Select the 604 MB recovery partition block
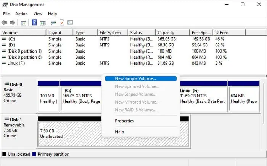The image size is (267, 166). [244, 96]
